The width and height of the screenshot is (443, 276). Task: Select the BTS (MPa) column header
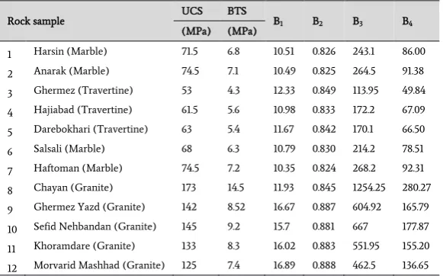coord(242,21)
